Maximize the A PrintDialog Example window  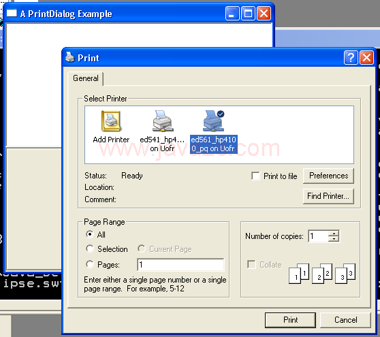pyautogui.click(x=248, y=13)
